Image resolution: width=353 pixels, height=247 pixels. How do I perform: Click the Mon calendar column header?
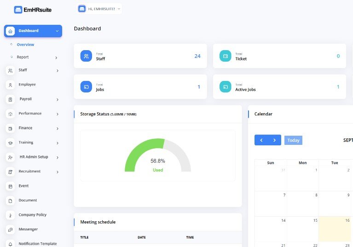click(302, 163)
